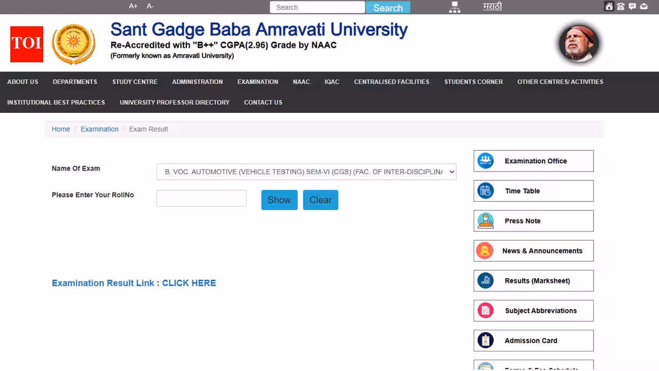Open Other Centres/ Activities menu
Viewport: 659px width, 371px height.
[x=560, y=82]
